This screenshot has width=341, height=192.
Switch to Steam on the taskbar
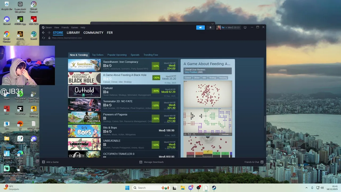214,188
